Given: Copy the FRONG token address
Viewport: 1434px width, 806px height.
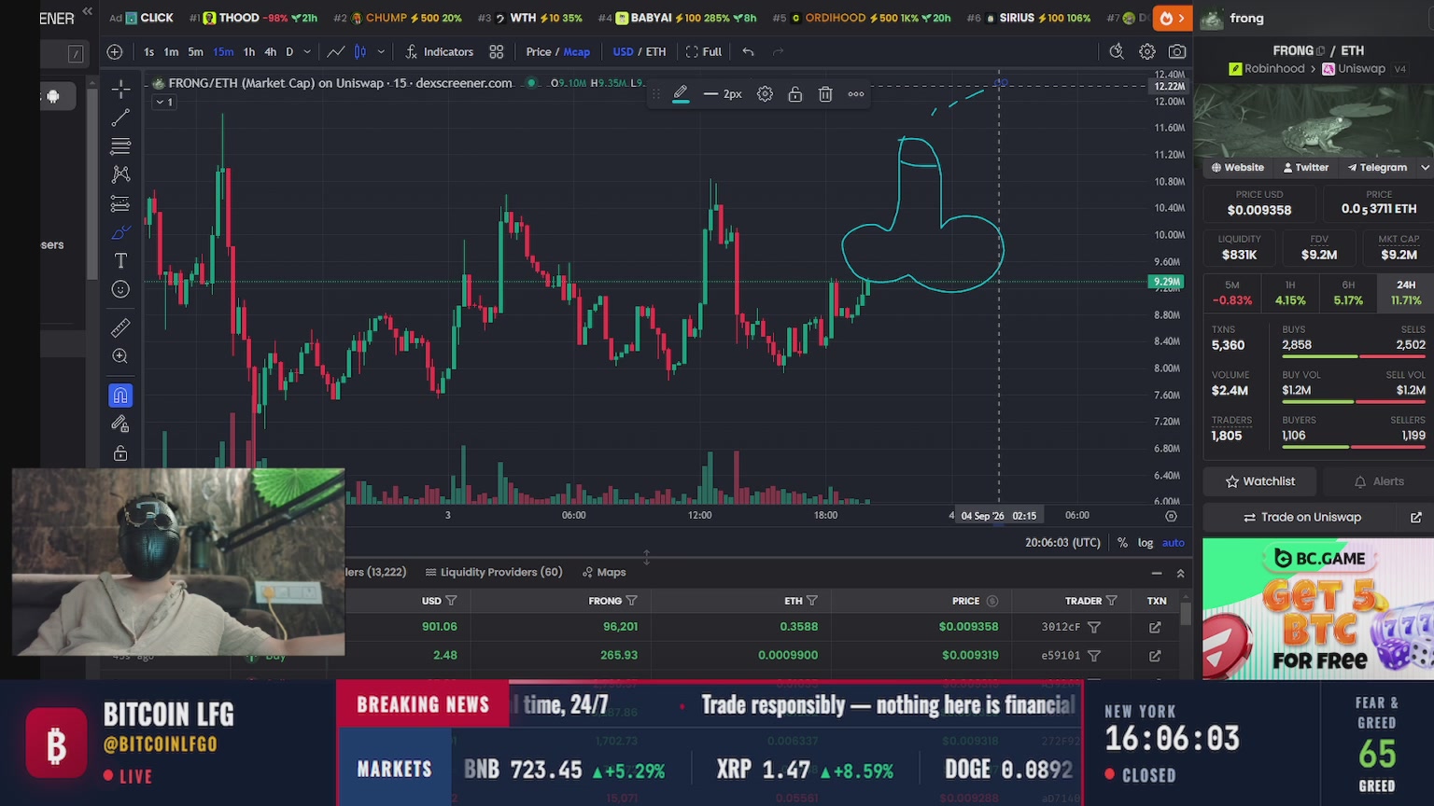Looking at the screenshot, I should coord(1320,51).
